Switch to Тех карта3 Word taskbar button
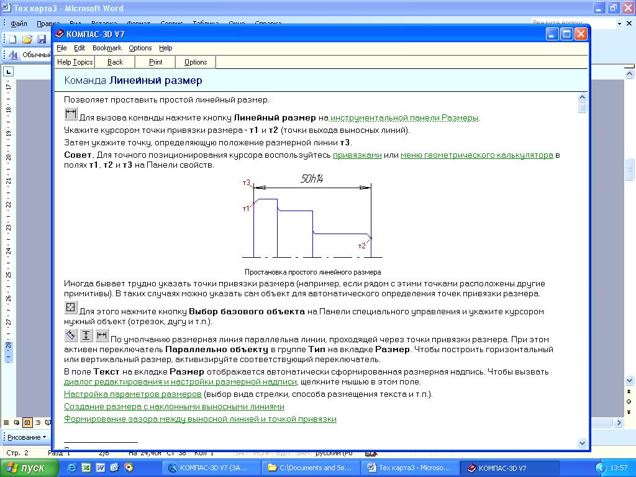Screen dimensions: 636x477 (x=411, y=468)
